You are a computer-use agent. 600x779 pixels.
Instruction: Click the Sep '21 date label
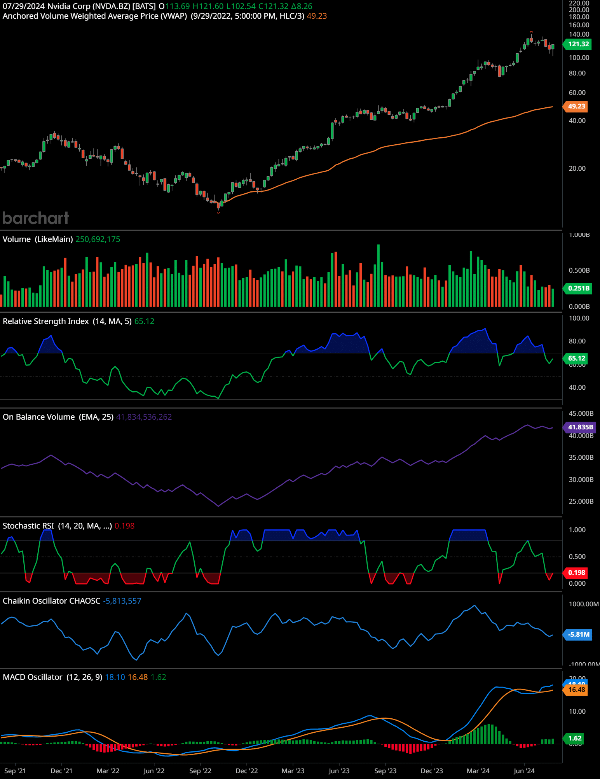tap(15, 771)
